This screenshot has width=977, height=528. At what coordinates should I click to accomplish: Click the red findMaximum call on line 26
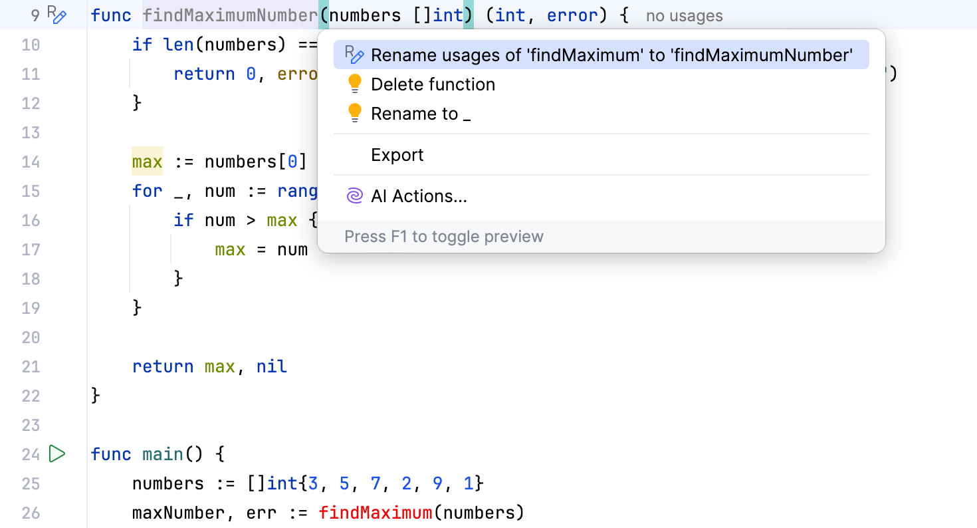pos(375,513)
